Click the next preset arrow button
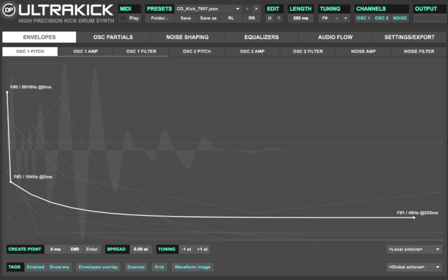The image size is (448, 280). tap(256, 9)
